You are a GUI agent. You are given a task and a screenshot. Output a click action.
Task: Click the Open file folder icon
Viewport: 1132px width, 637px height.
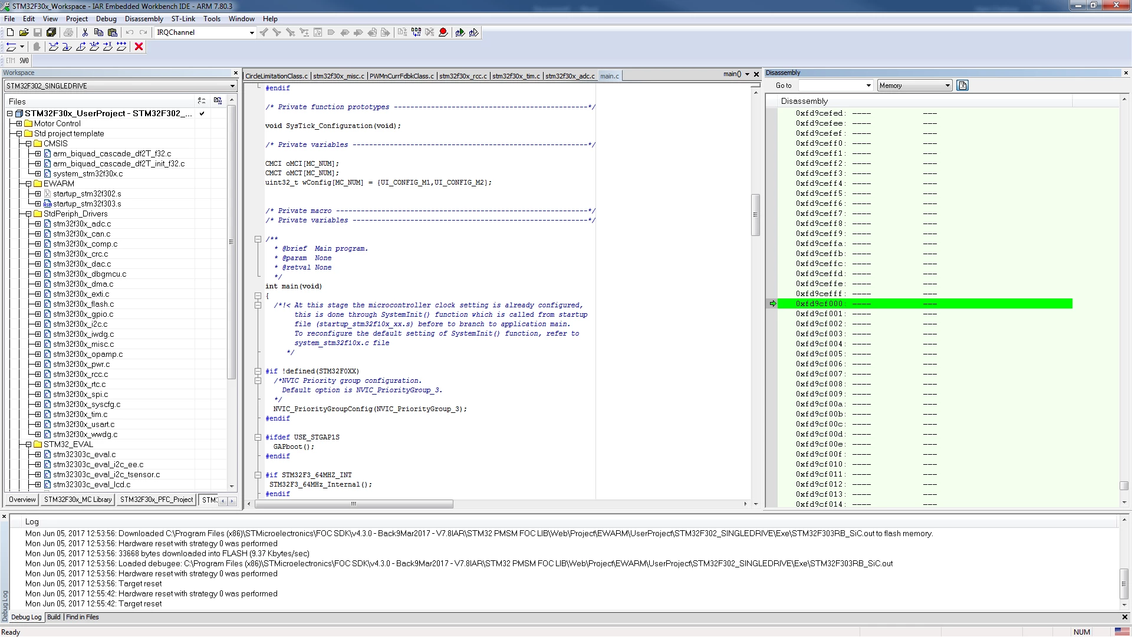(x=24, y=32)
